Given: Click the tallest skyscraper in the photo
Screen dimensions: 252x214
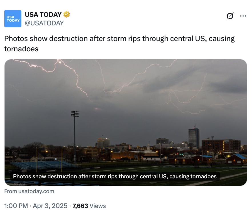Looking at the screenshot, I should [x=194, y=138].
